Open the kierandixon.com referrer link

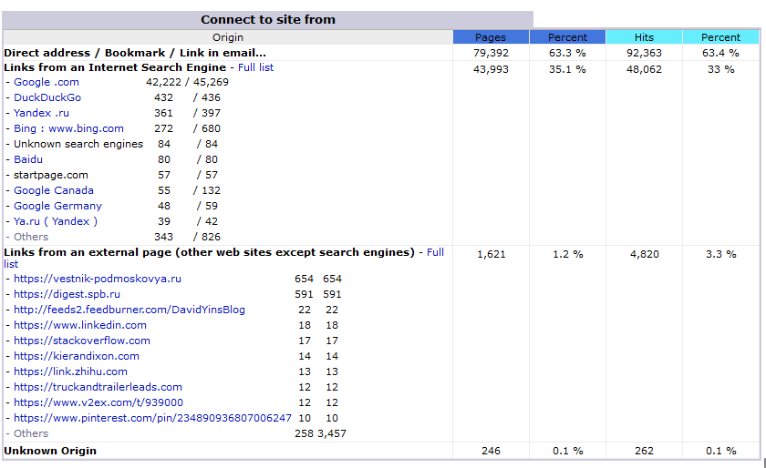pyautogui.click(x=77, y=356)
